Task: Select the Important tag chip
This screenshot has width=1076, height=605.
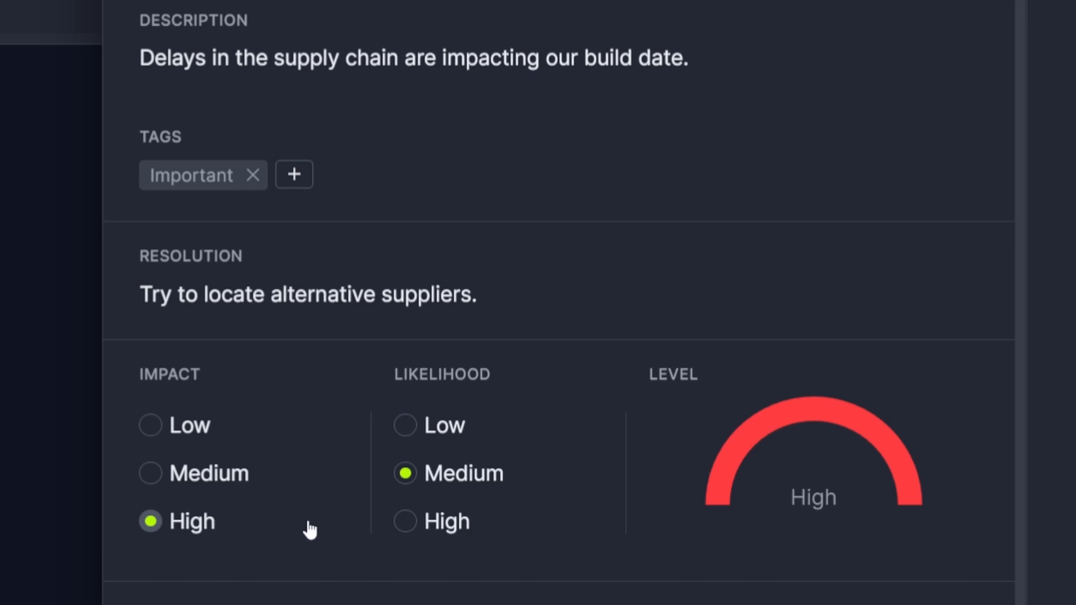Action: click(191, 175)
